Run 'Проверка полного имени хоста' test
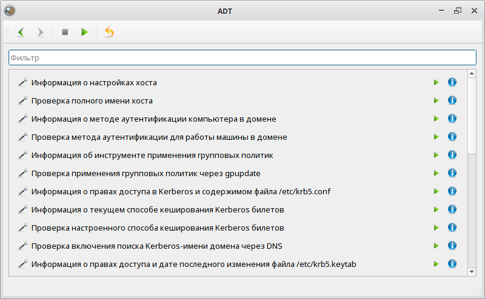This screenshot has height=299, width=485. coord(436,100)
